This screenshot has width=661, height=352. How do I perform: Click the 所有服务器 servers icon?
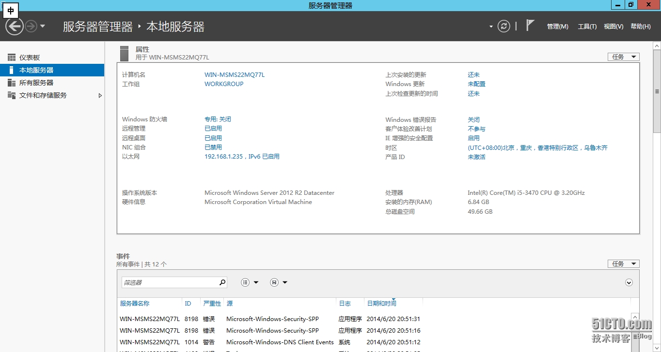[12, 83]
